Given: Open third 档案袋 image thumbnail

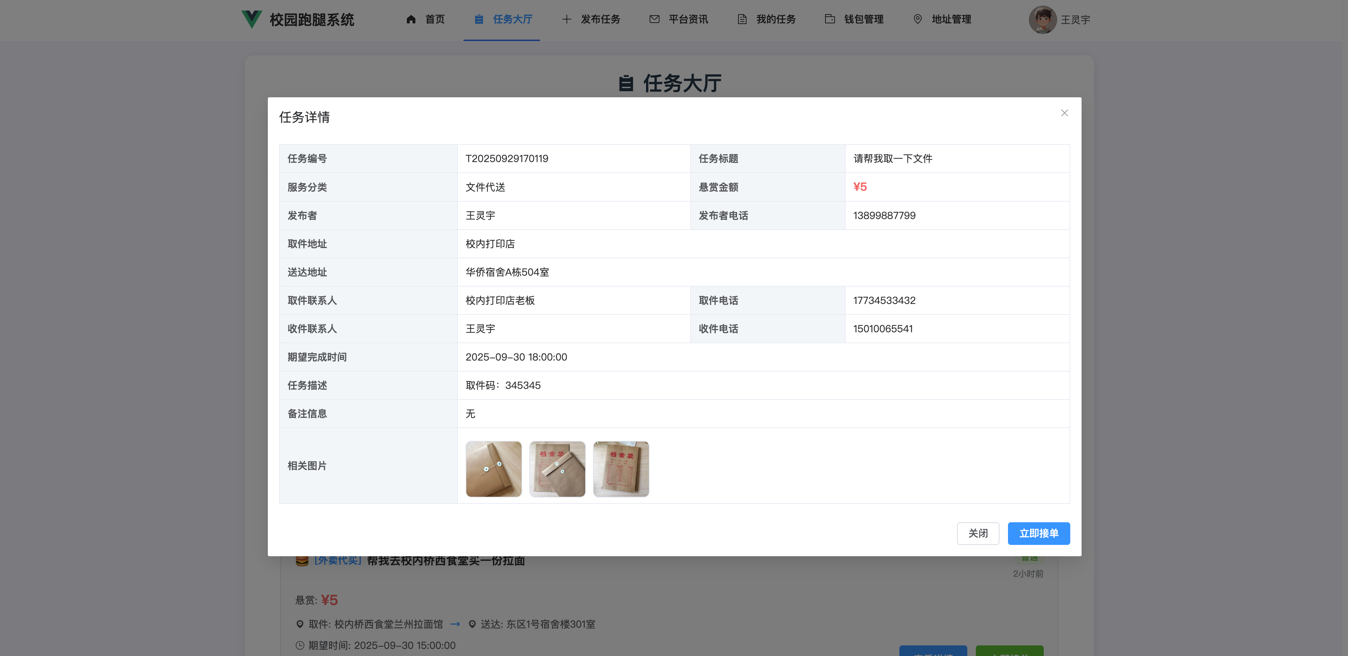Looking at the screenshot, I should tap(621, 469).
